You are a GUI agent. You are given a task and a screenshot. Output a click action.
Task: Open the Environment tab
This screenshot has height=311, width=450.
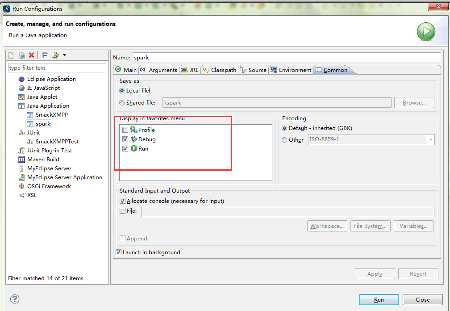point(291,70)
